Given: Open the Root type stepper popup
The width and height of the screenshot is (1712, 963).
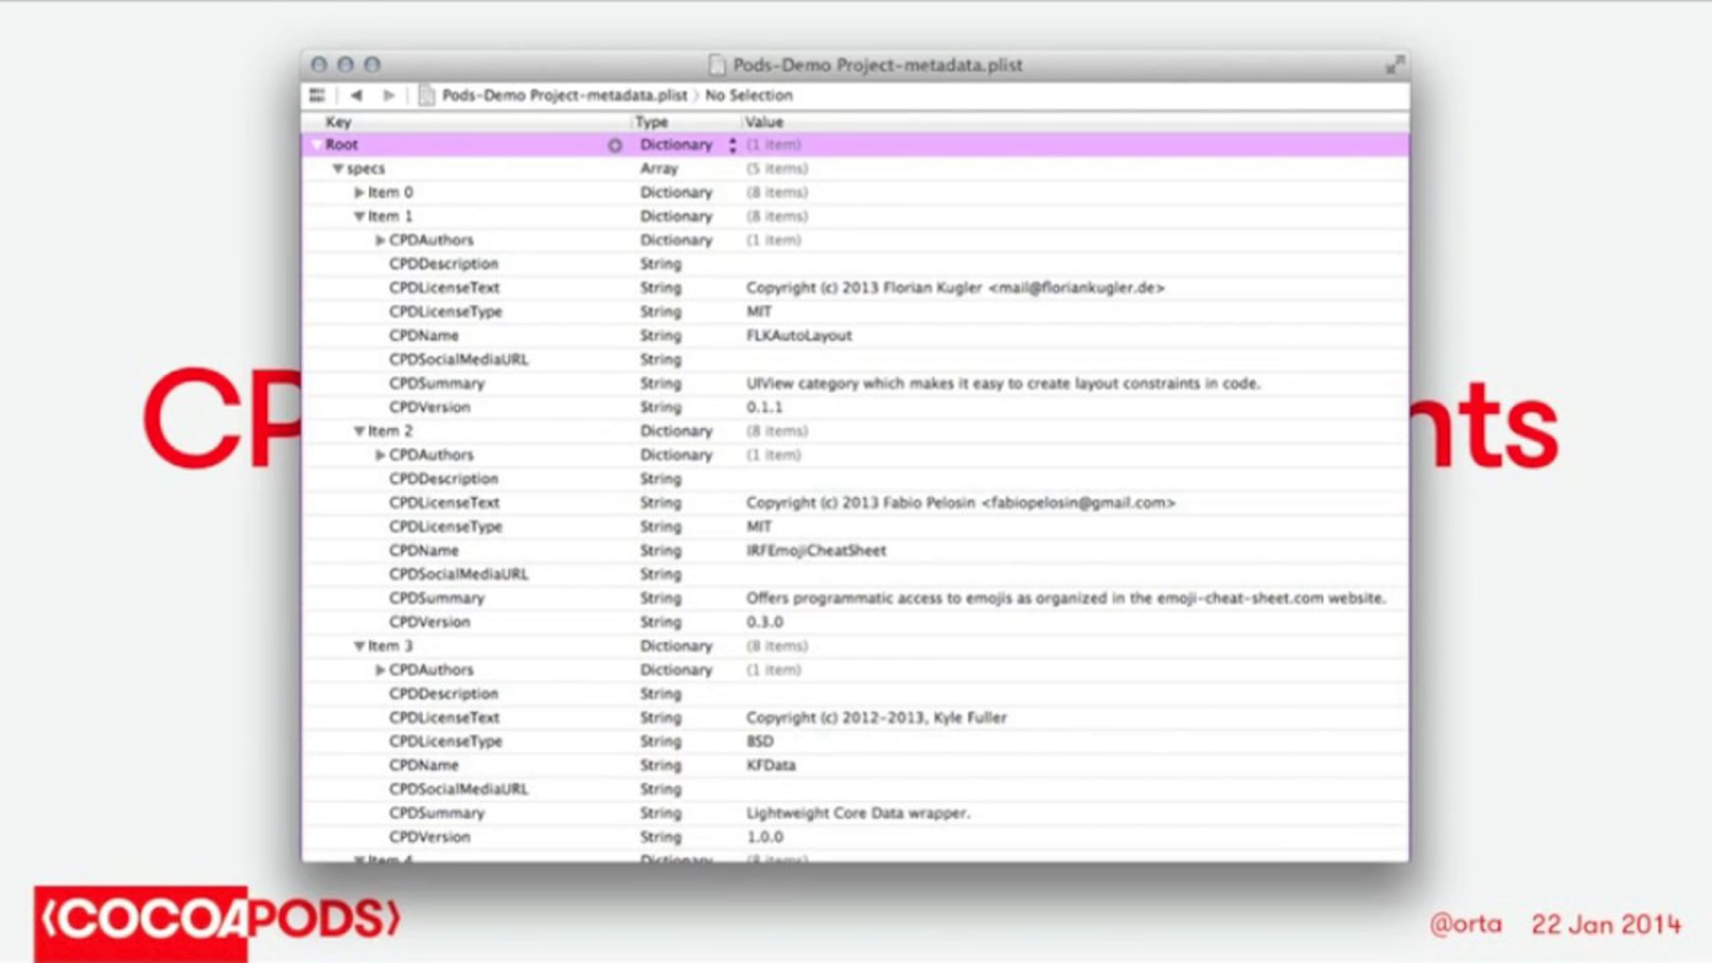Looking at the screenshot, I should click(733, 145).
